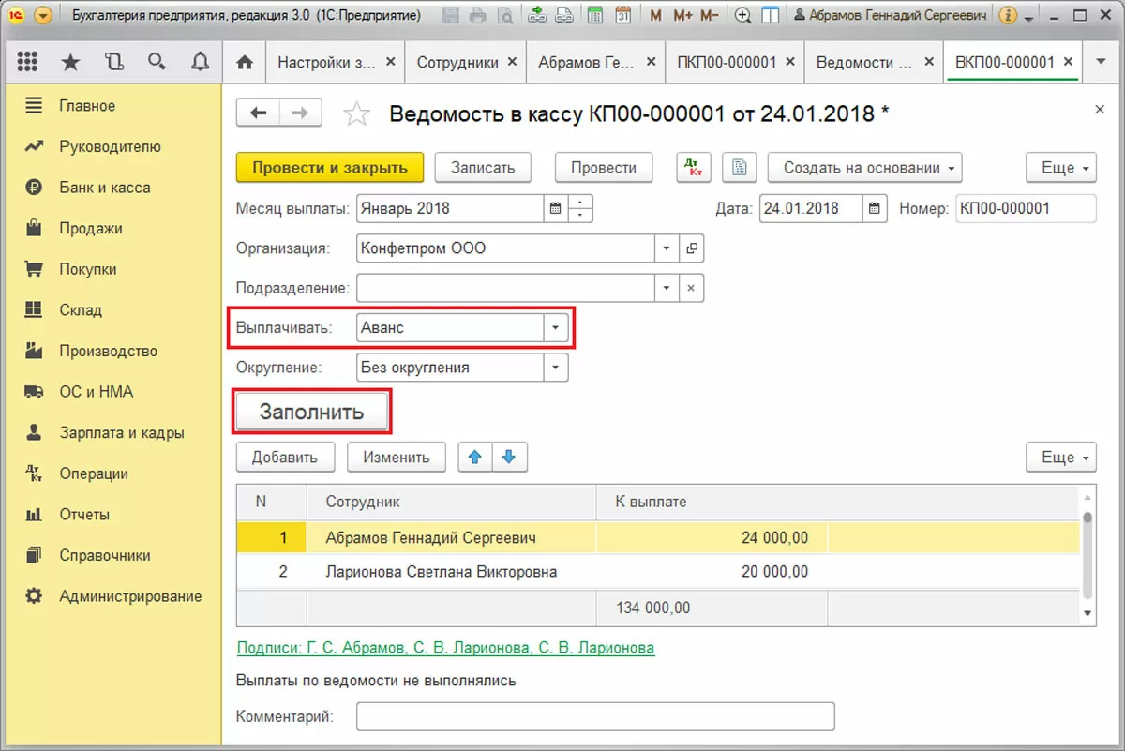Click Записать button
The image size is (1125, 751).
(x=483, y=168)
